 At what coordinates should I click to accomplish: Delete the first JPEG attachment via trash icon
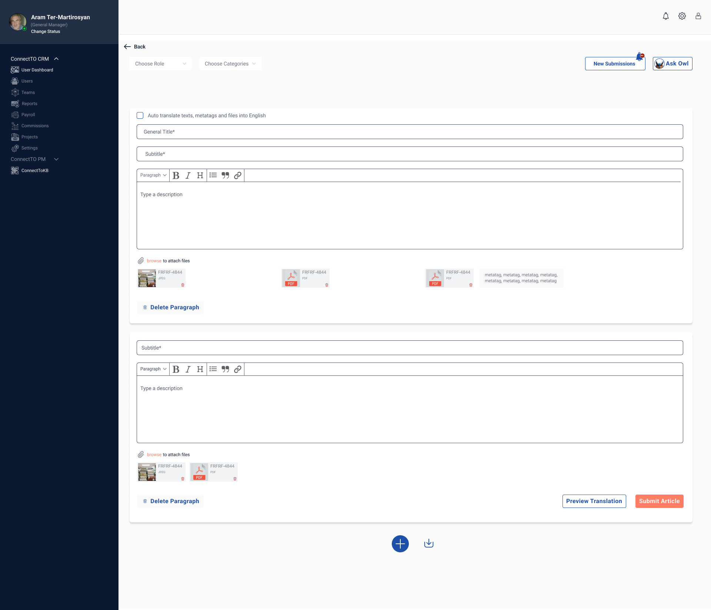tap(183, 285)
